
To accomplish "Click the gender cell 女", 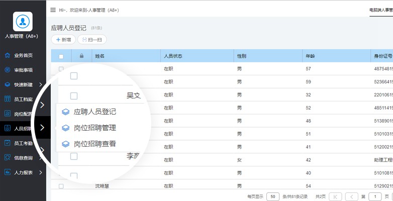I will 239,160.
